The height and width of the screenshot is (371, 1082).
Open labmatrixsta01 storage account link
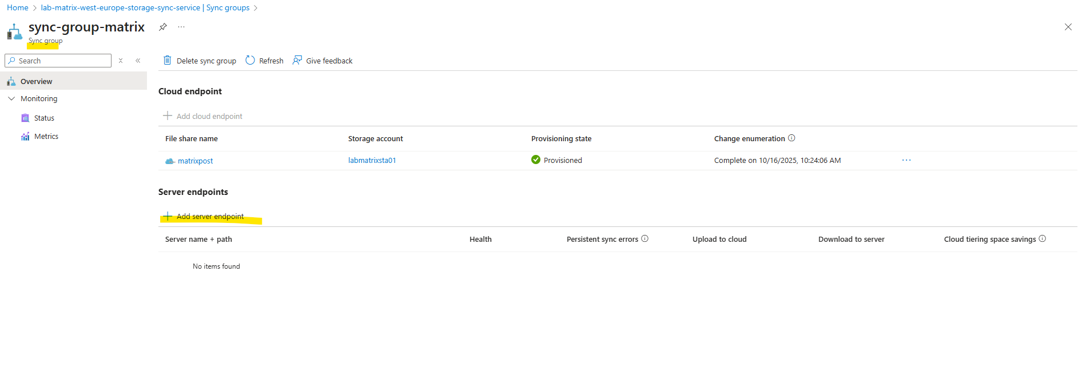(372, 161)
